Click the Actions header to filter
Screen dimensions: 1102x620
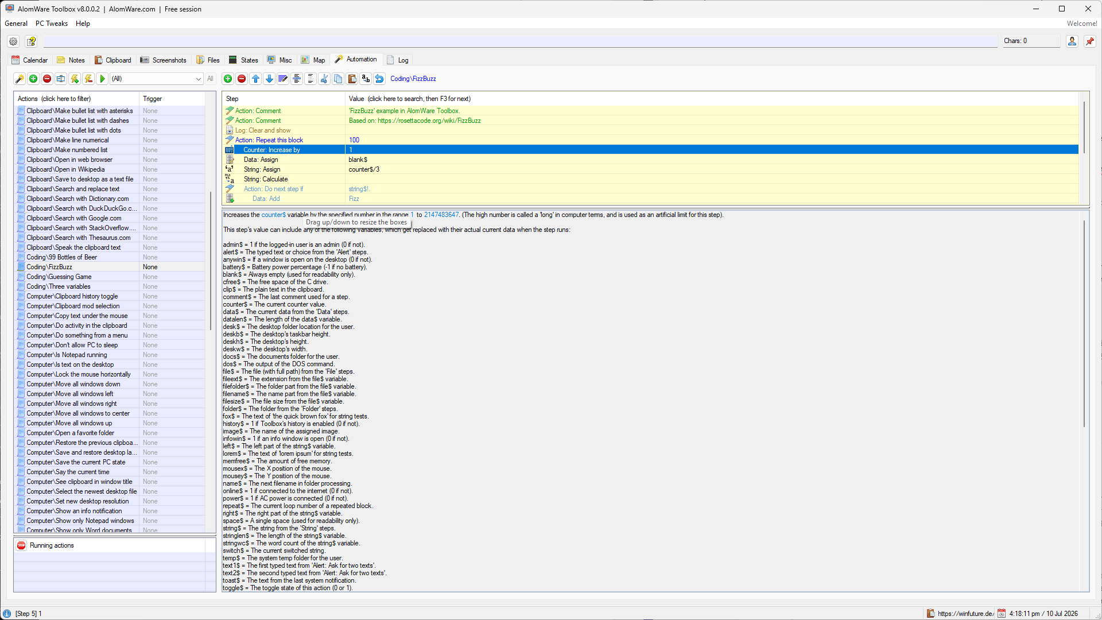point(76,99)
